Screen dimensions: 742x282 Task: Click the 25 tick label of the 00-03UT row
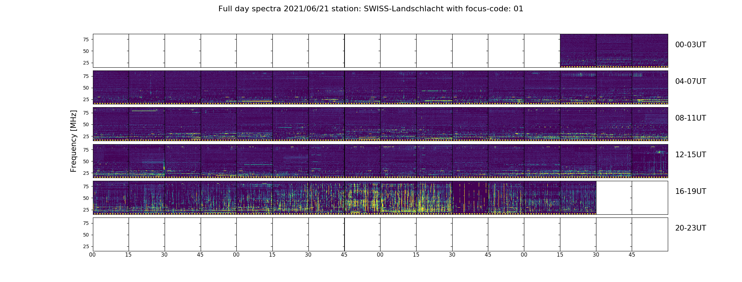(86, 63)
